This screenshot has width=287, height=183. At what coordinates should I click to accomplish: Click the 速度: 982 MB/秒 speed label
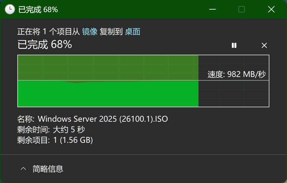tap(237, 74)
